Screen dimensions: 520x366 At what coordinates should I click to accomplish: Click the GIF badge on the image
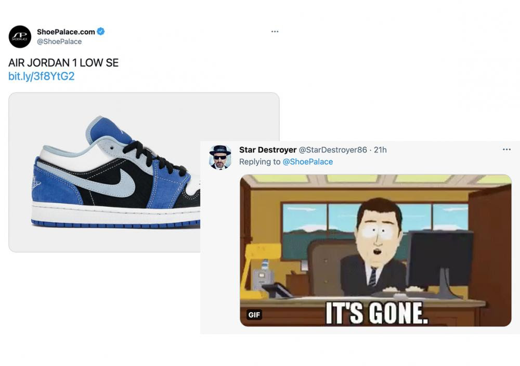point(254,315)
